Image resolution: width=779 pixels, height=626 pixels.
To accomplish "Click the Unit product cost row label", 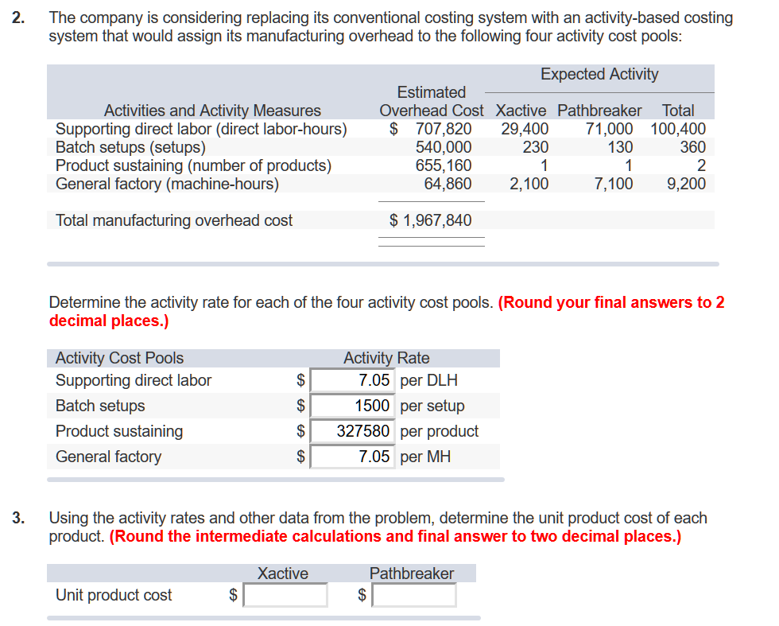I will pos(114,595).
